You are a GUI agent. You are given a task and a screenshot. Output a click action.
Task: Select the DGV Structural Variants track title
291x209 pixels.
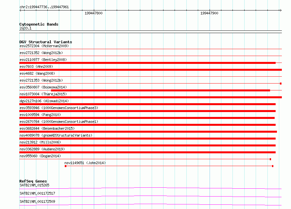tap(46, 42)
